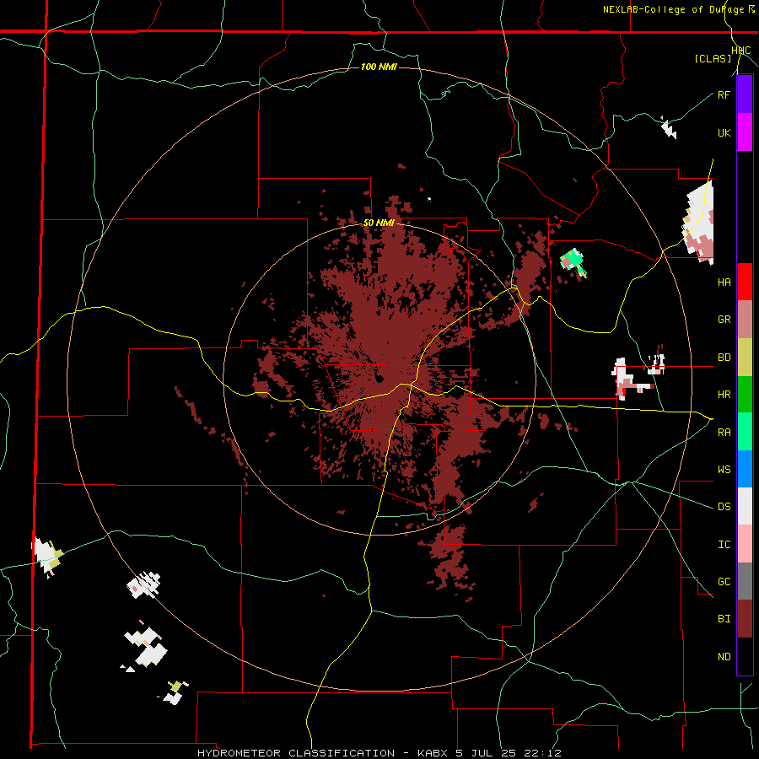Click the 'HYDROMETEOR CLASSIFICATION' title text
Viewport: 759px width, 759px height.
click(x=296, y=753)
